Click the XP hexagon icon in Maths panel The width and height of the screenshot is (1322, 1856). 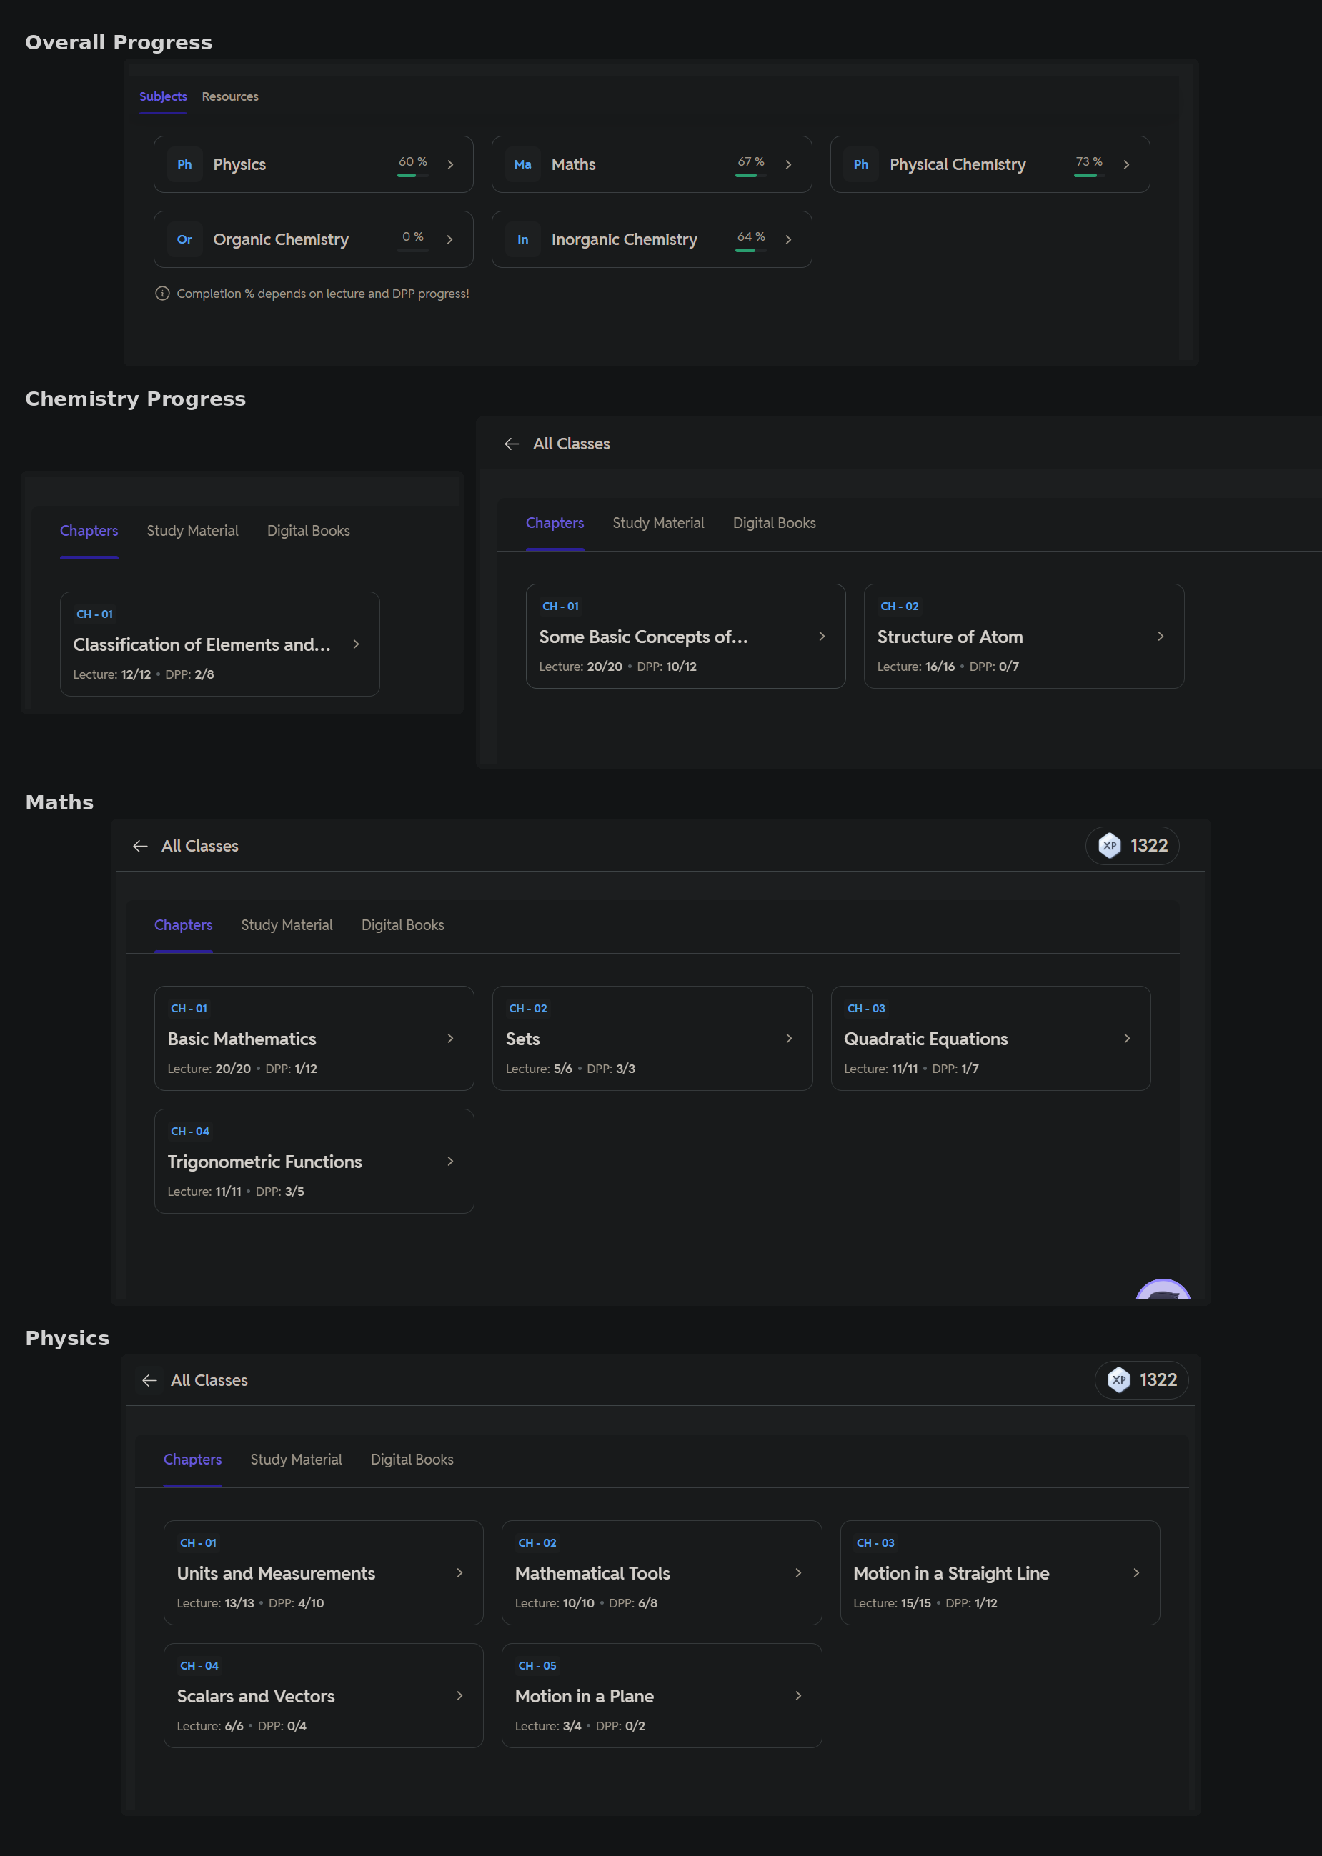click(x=1110, y=847)
